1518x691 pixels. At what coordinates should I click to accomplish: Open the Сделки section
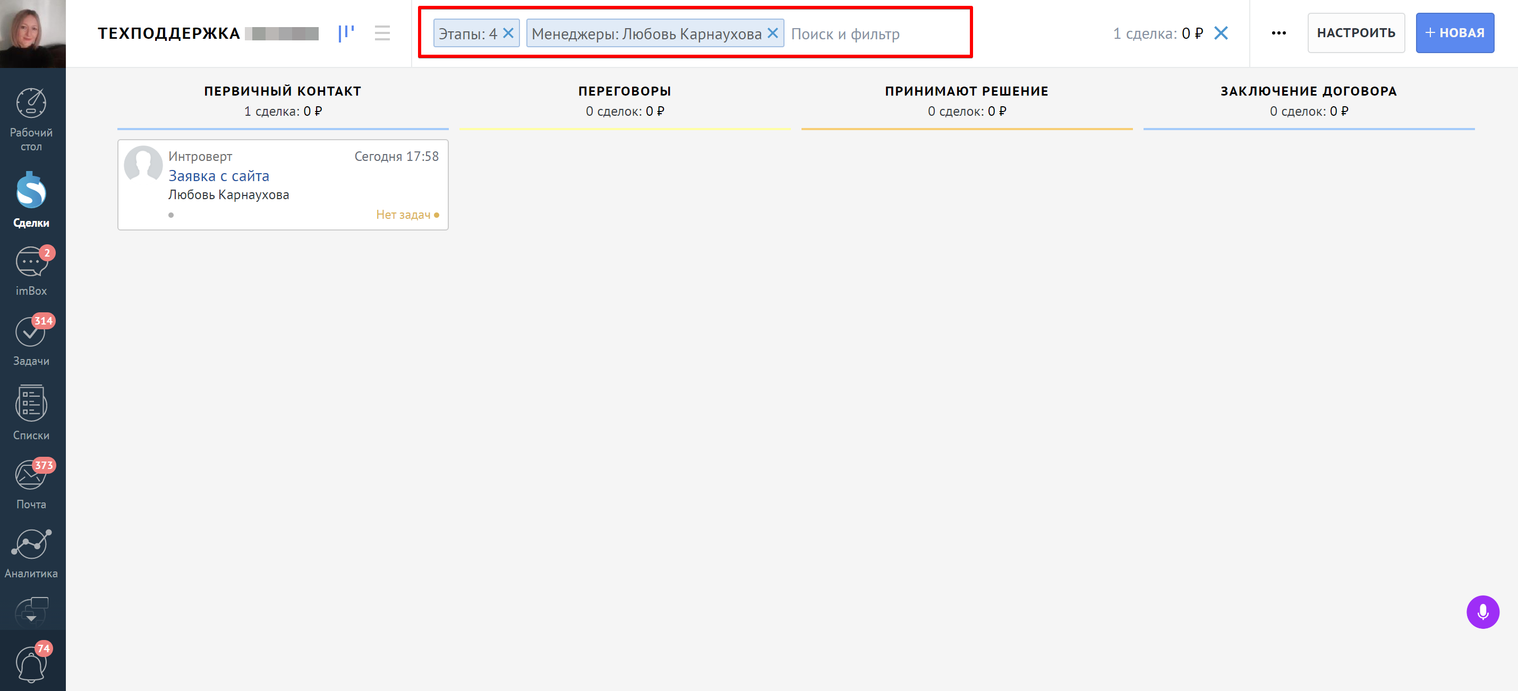31,200
